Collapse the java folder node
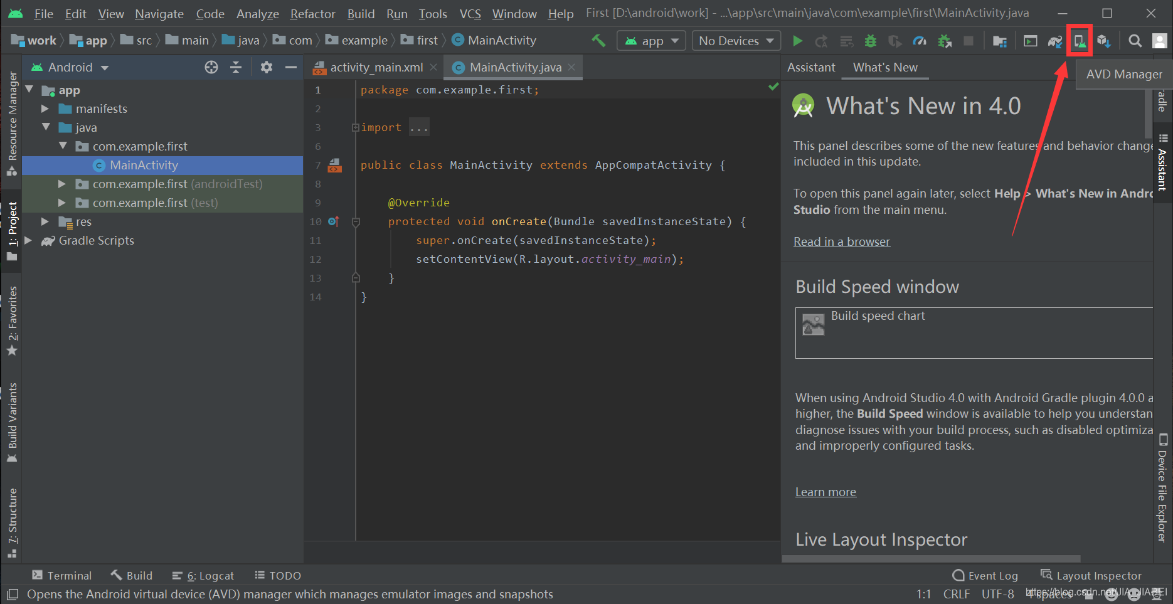The image size is (1173, 604). [45, 127]
